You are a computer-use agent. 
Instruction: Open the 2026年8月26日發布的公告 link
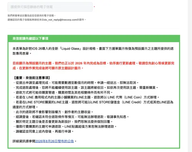(55, 141)
